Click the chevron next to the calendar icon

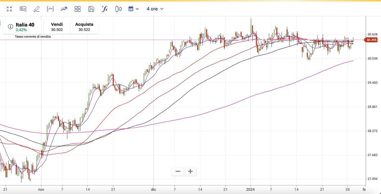click(137, 9)
